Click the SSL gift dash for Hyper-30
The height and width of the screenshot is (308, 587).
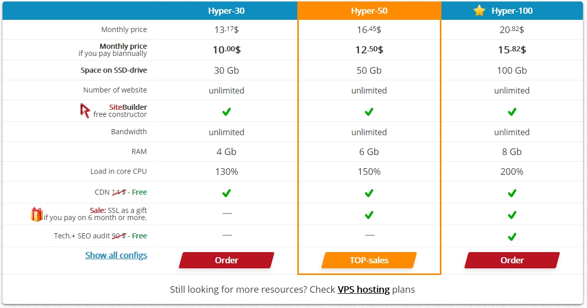227,213
